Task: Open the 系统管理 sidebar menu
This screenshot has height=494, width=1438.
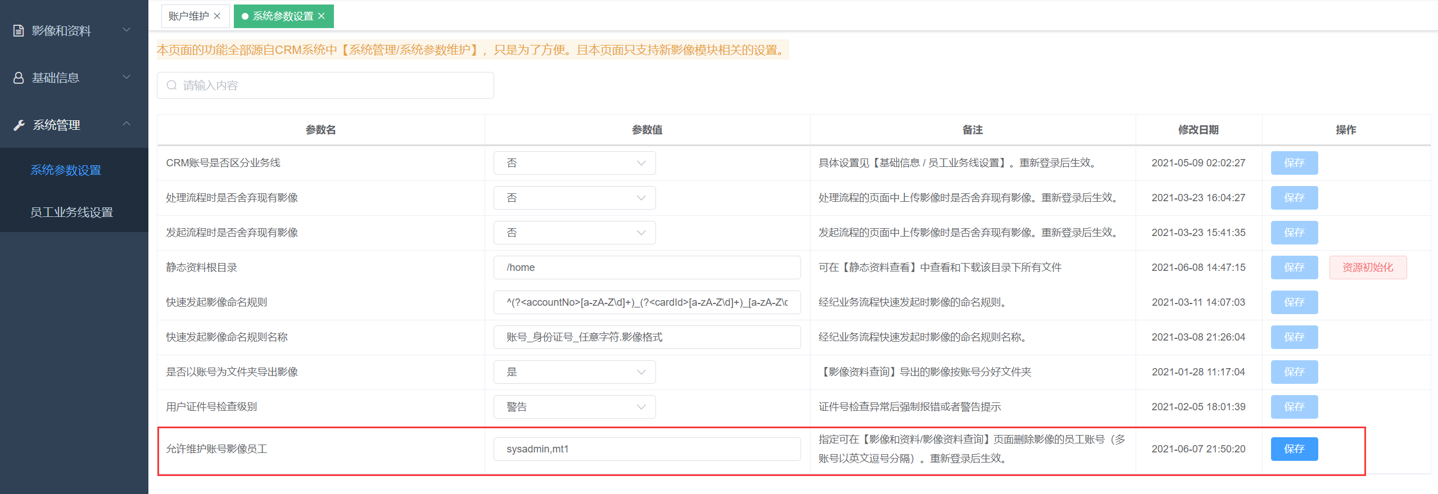Action: click(74, 125)
